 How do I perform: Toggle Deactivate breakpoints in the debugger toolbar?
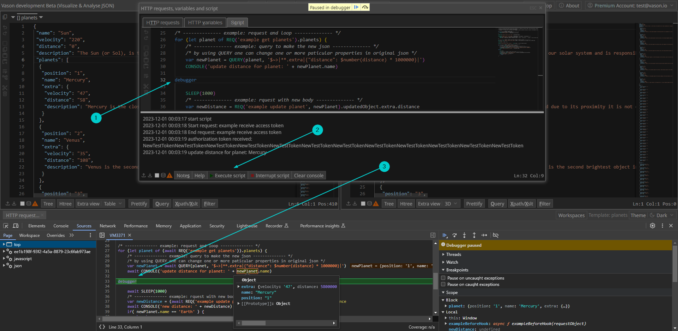tap(496, 235)
